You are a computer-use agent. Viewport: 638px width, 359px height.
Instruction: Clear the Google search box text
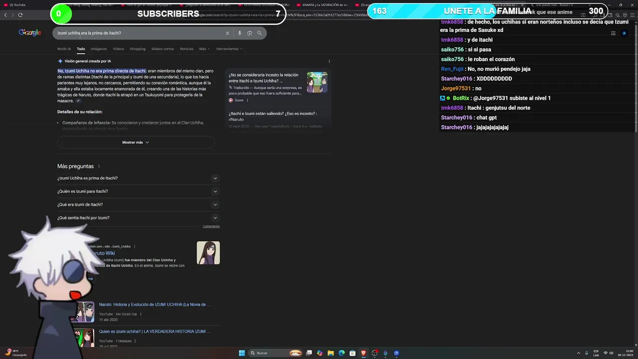(x=227, y=33)
